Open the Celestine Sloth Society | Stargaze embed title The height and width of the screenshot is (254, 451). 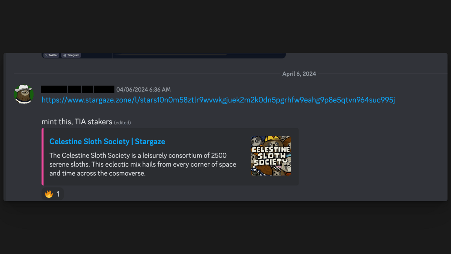107,141
